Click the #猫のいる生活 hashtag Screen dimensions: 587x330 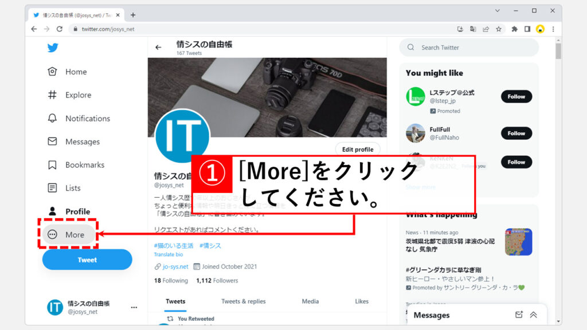pyautogui.click(x=174, y=246)
